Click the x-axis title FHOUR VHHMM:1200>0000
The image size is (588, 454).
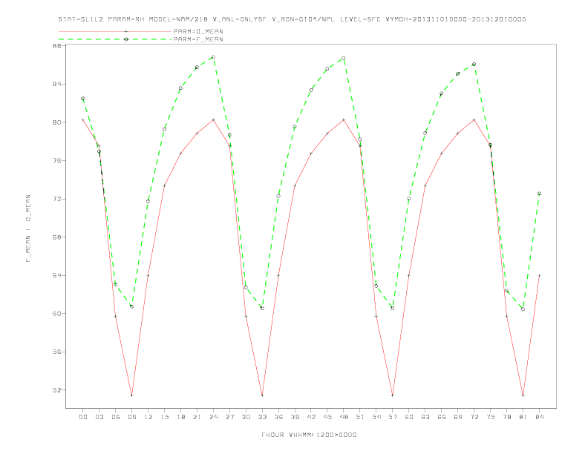coord(309,435)
